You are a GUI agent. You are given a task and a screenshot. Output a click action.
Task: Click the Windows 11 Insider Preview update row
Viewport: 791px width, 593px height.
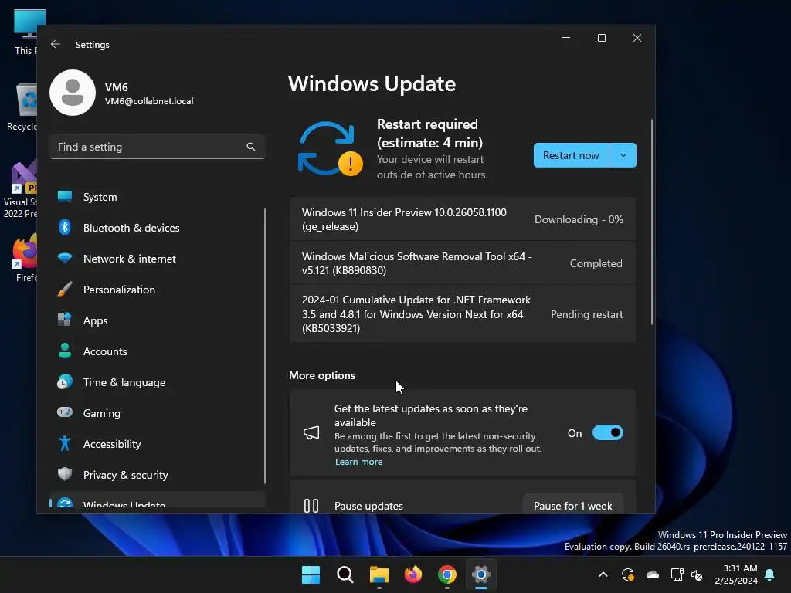[462, 219]
